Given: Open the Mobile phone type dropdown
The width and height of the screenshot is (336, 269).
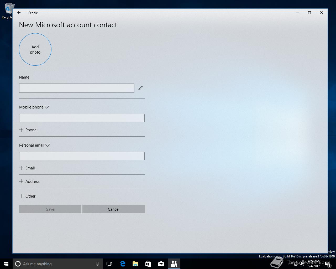Looking at the screenshot, I should pos(34,107).
